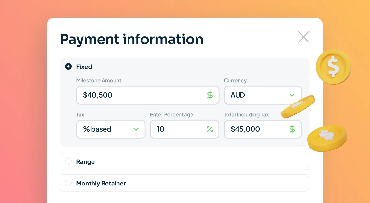Open the AUD currency dropdown
The height and width of the screenshot is (203, 370).
[262, 95]
